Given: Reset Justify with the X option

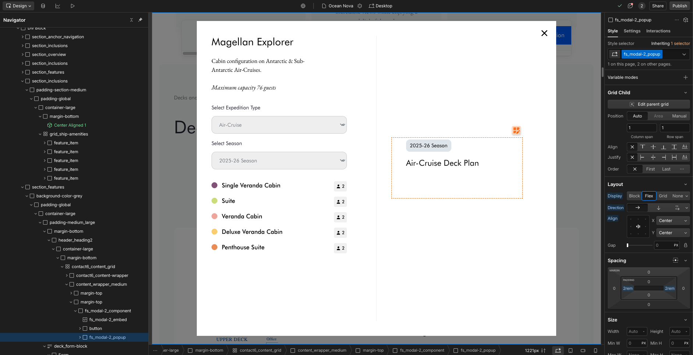Looking at the screenshot, I should tap(632, 157).
